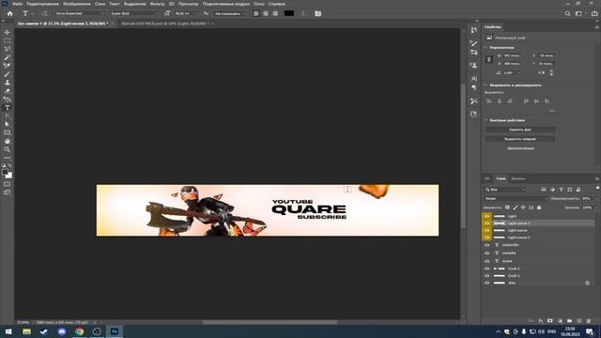Screen dimensions: 601x338
Task: Select the Lasso tool
Action: [7, 49]
